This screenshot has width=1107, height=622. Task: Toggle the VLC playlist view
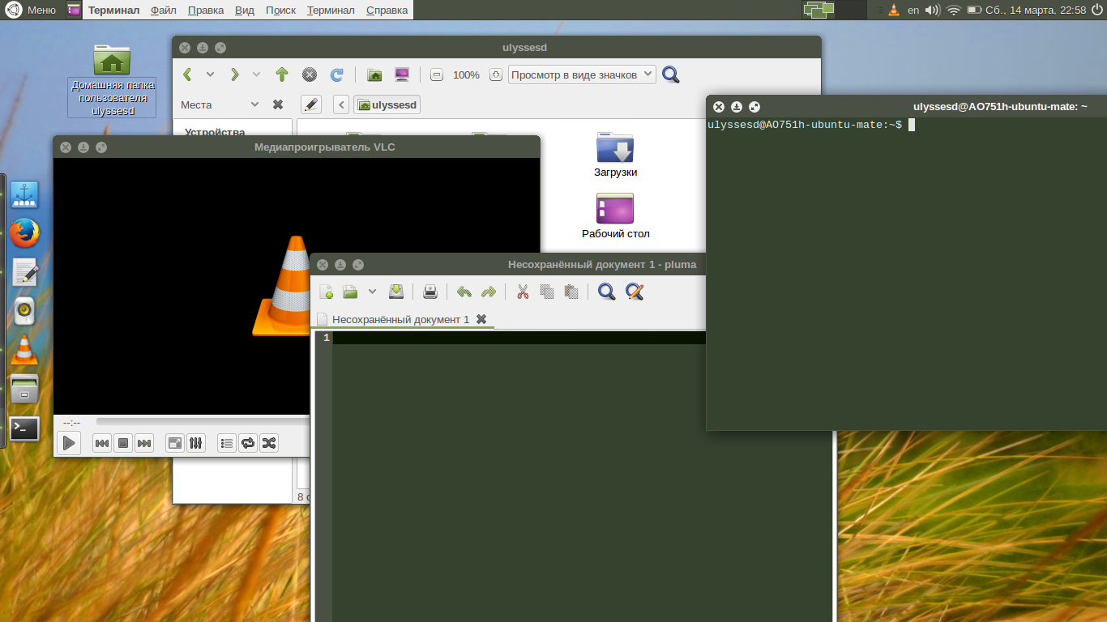(227, 443)
